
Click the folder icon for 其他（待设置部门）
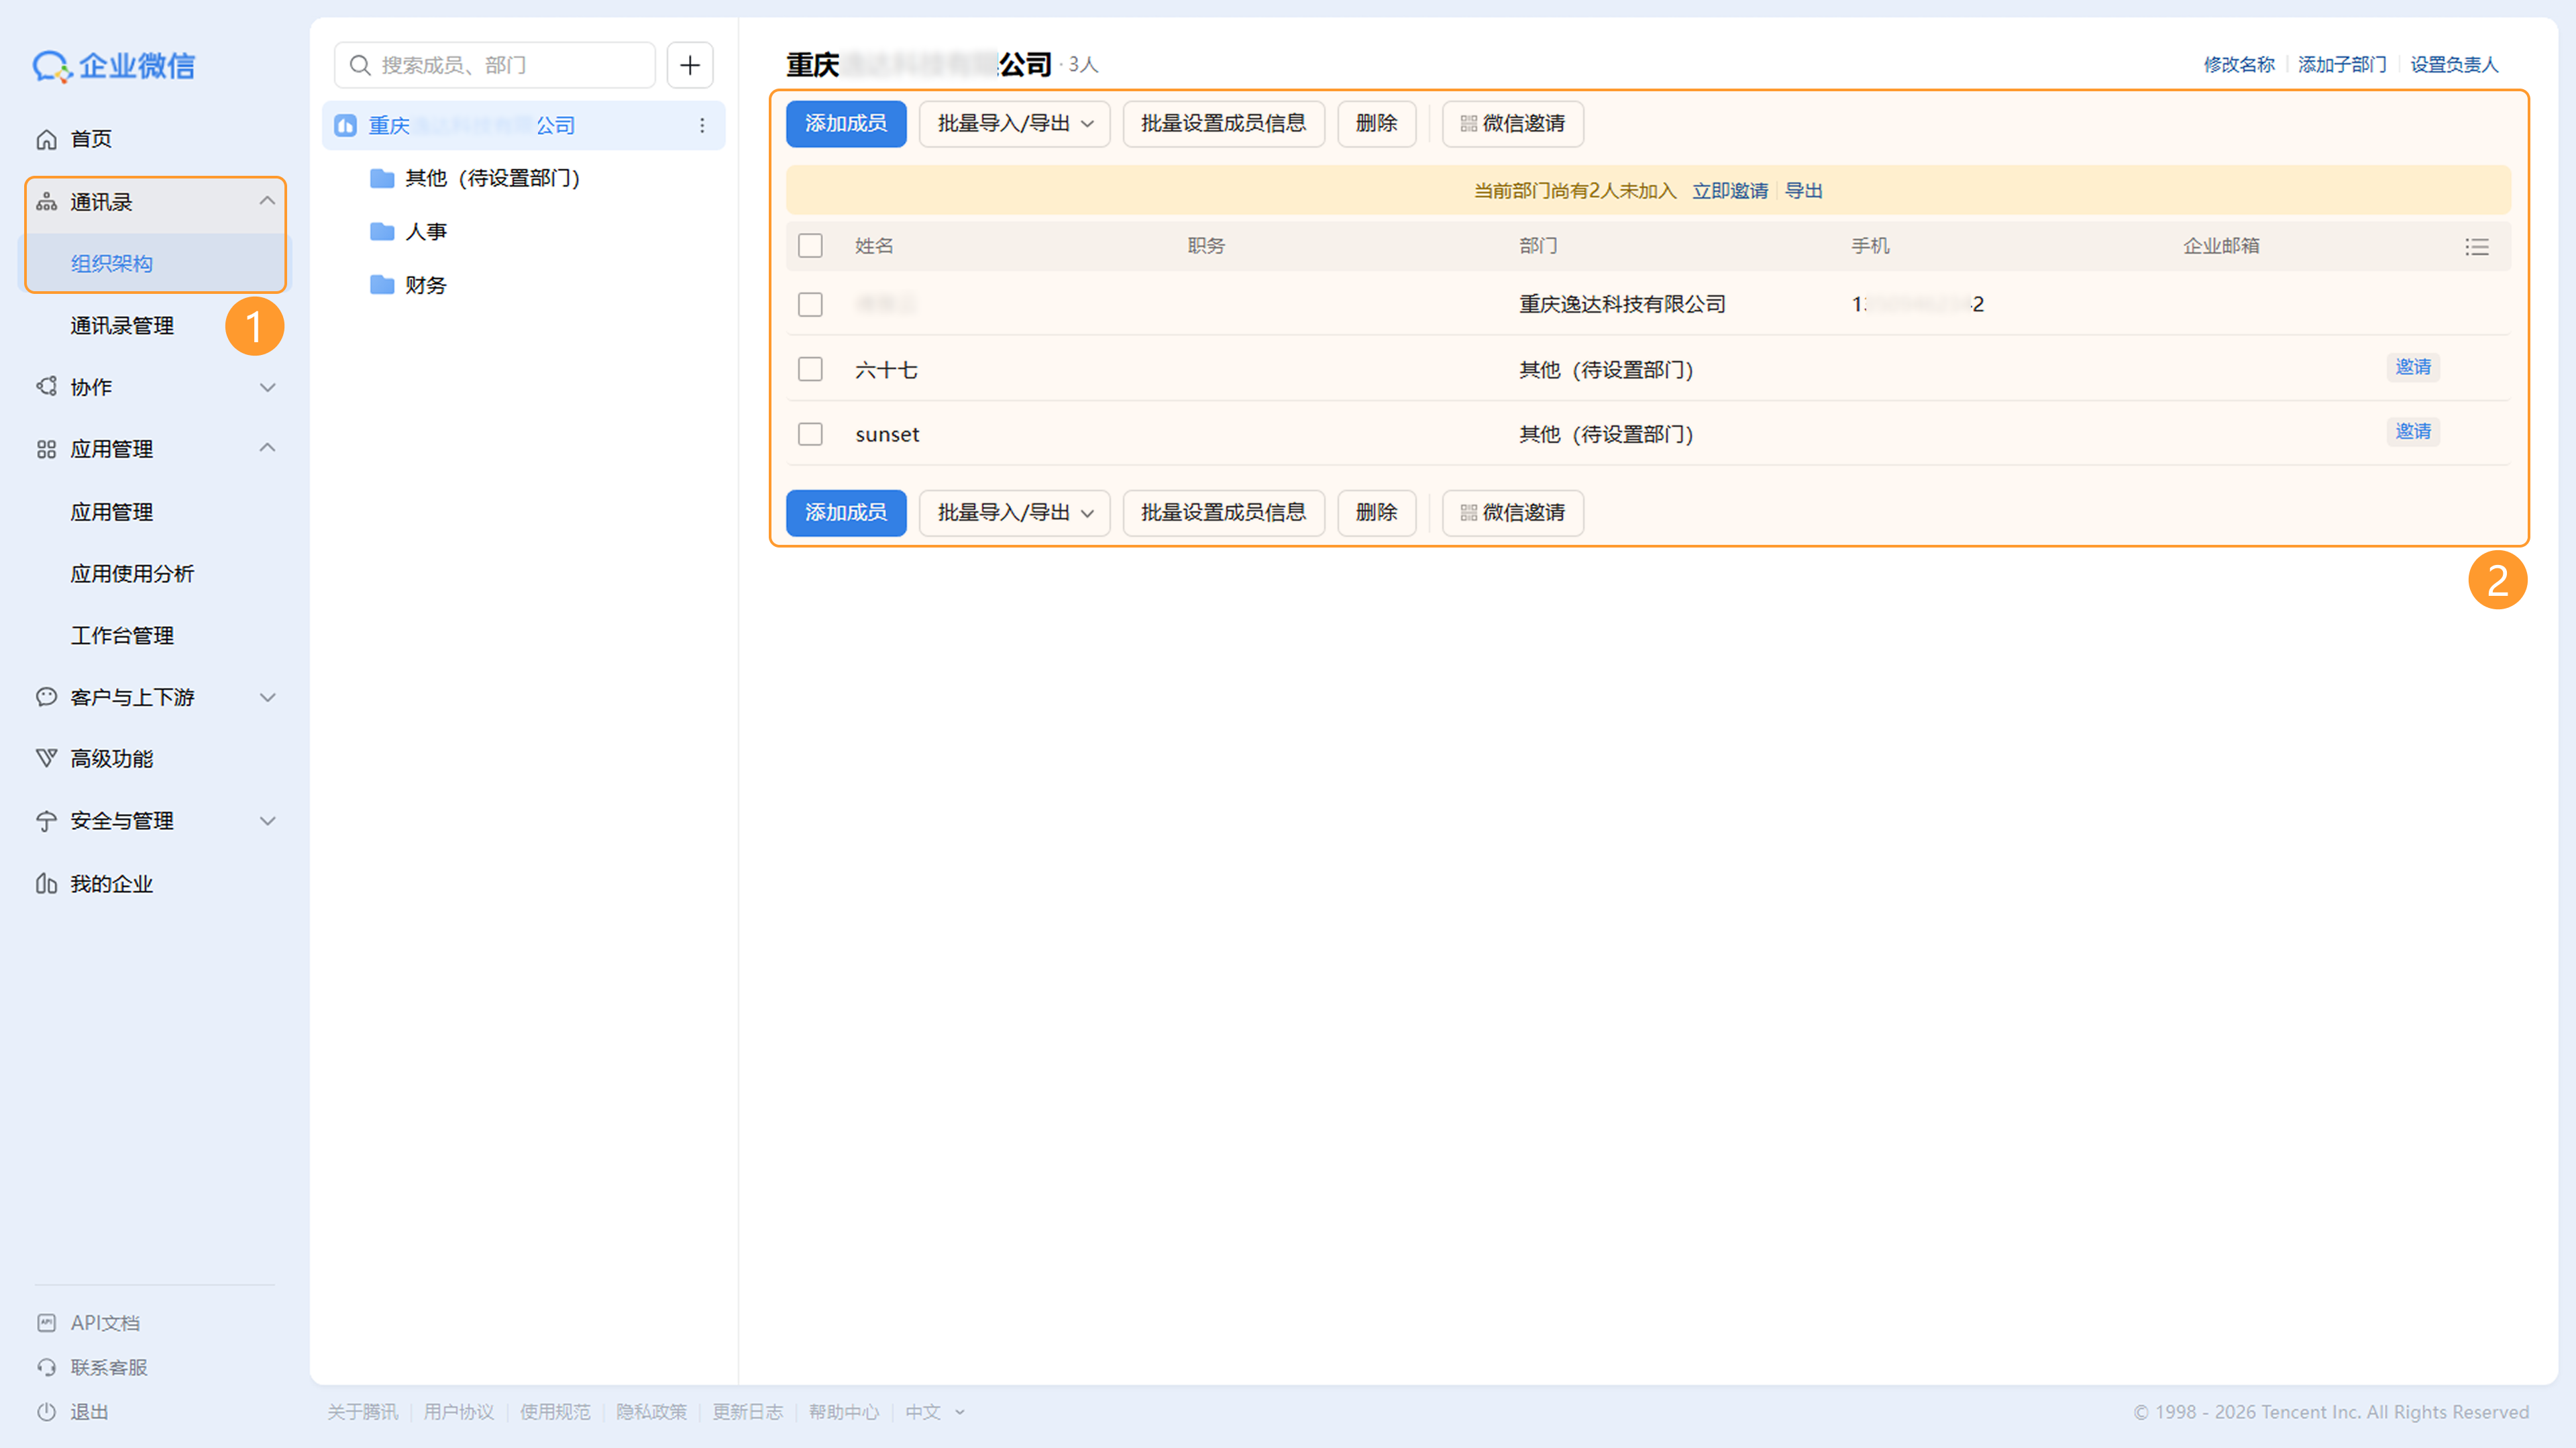382,178
